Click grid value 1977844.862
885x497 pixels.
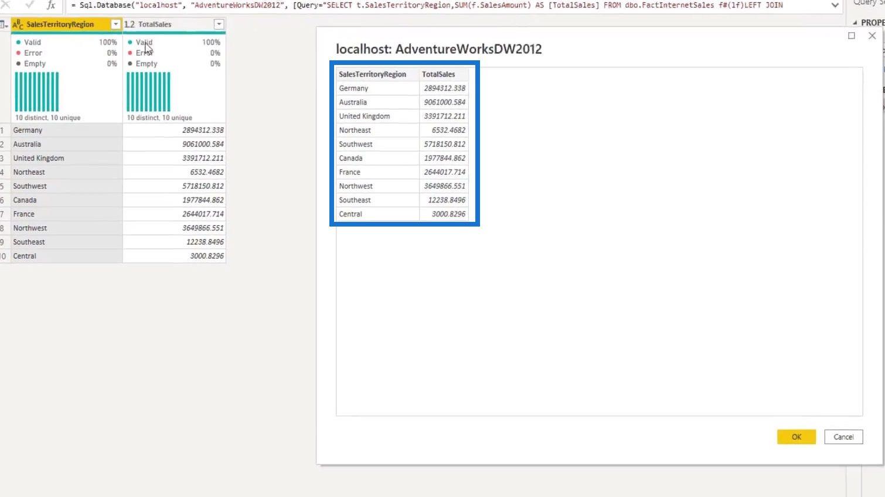tap(174, 200)
